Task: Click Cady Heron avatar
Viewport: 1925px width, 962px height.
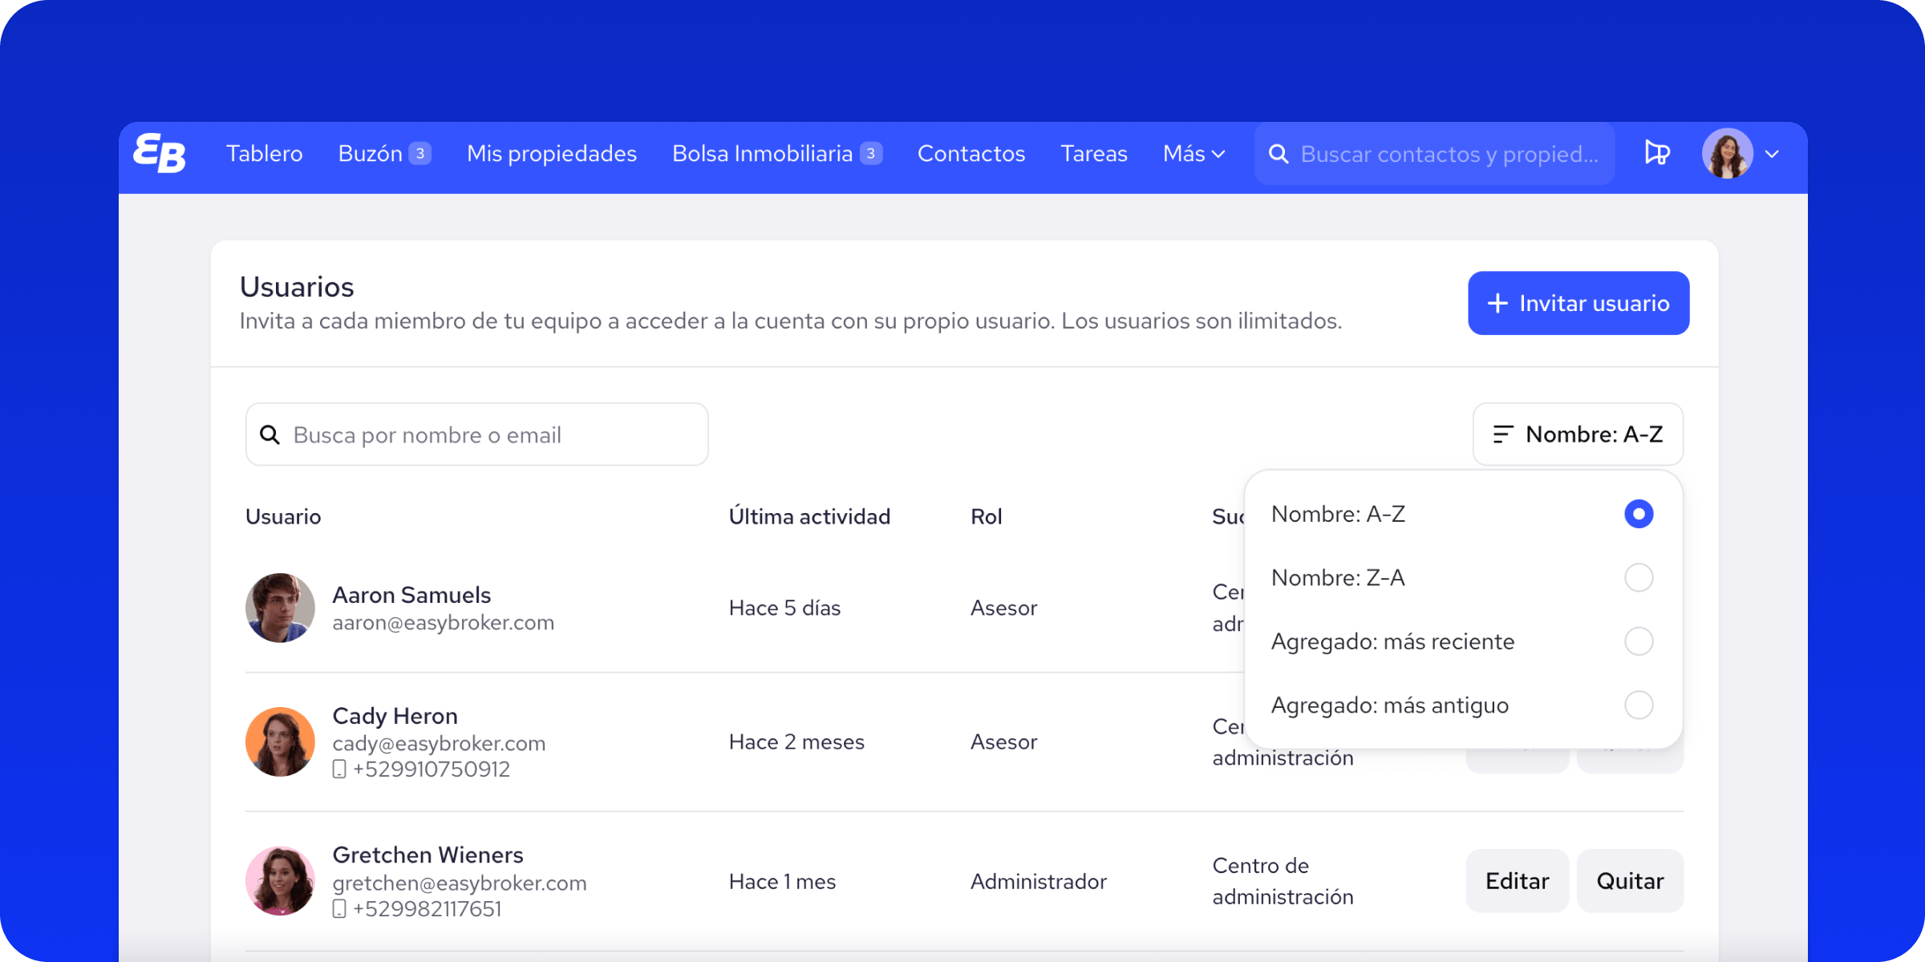Action: 280,742
